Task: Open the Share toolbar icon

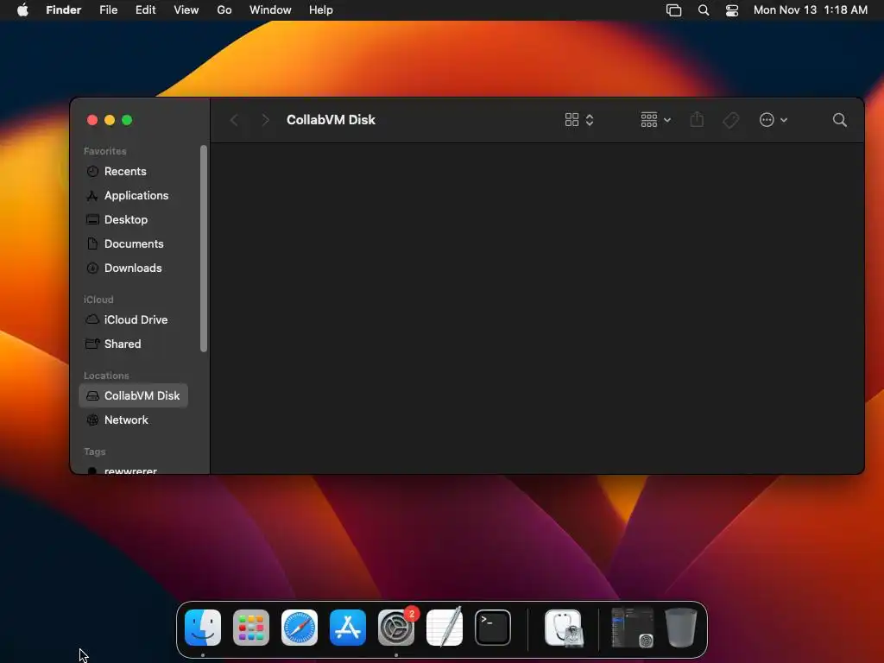Action: [x=697, y=119]
